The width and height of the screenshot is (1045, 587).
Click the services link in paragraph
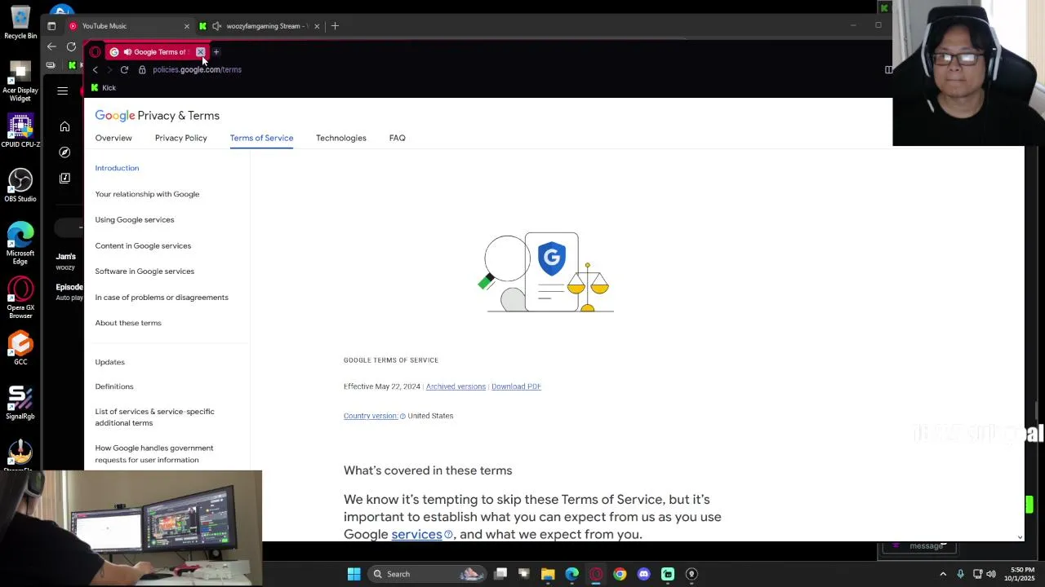pyautogui.click(x=416, y=534)
